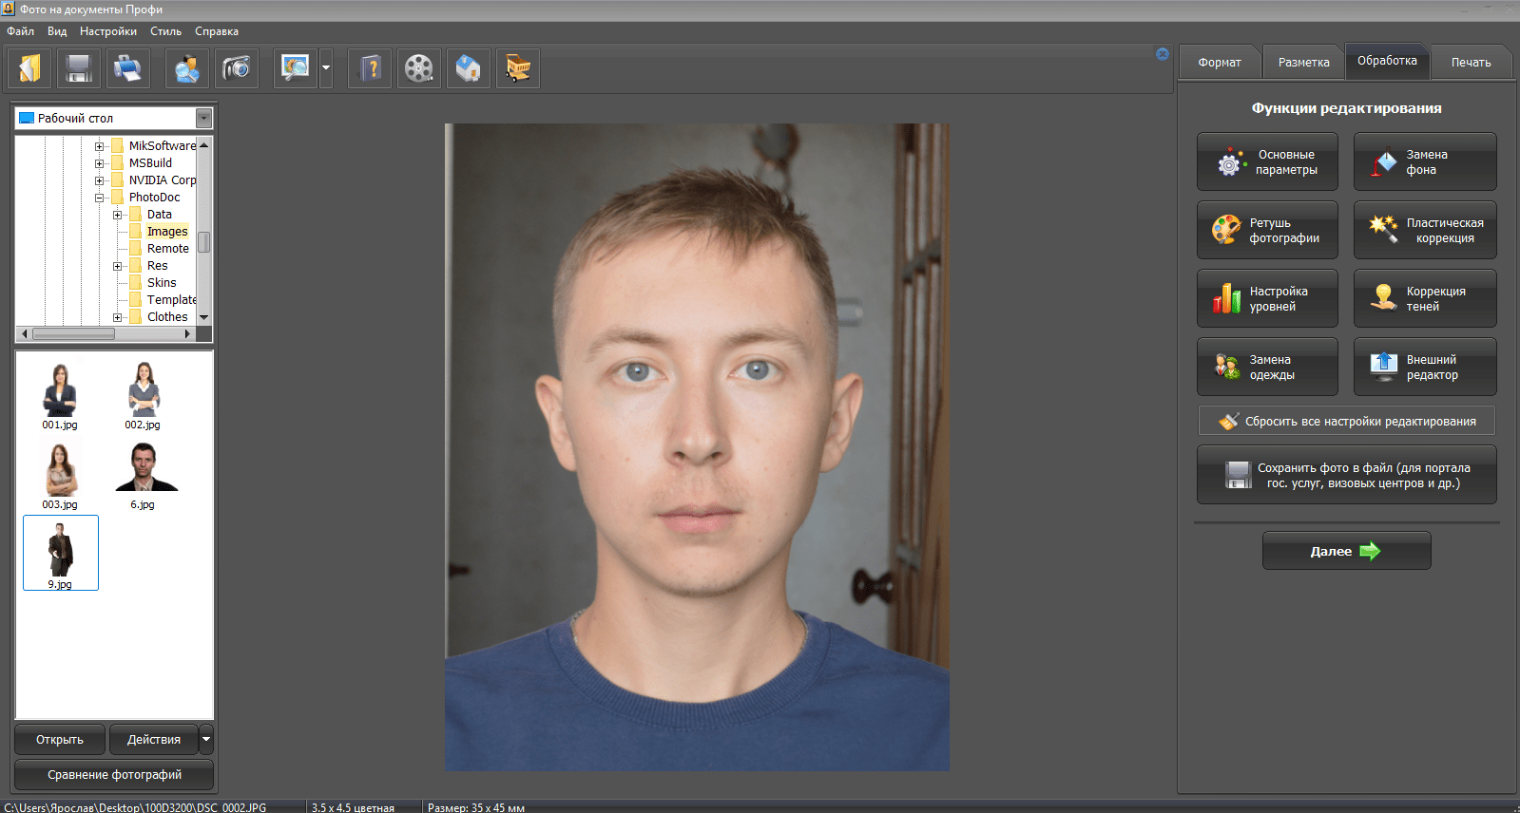Click tree horizontal scrollbar left arrow
This screenshot has height=813, width=1520.
pos(24,333)
